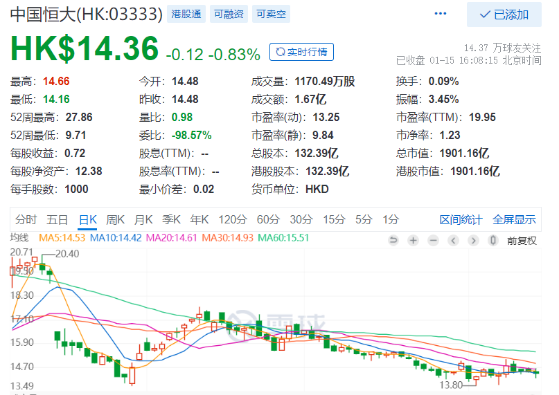Screen dimensions: 559x395
Task: Click the 成交量 value 1170.49万股
Action: tap(325, 81)
